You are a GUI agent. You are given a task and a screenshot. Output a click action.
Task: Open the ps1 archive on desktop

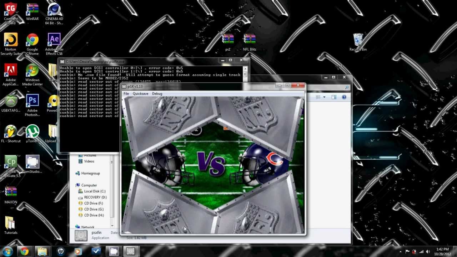click(228, 42)
